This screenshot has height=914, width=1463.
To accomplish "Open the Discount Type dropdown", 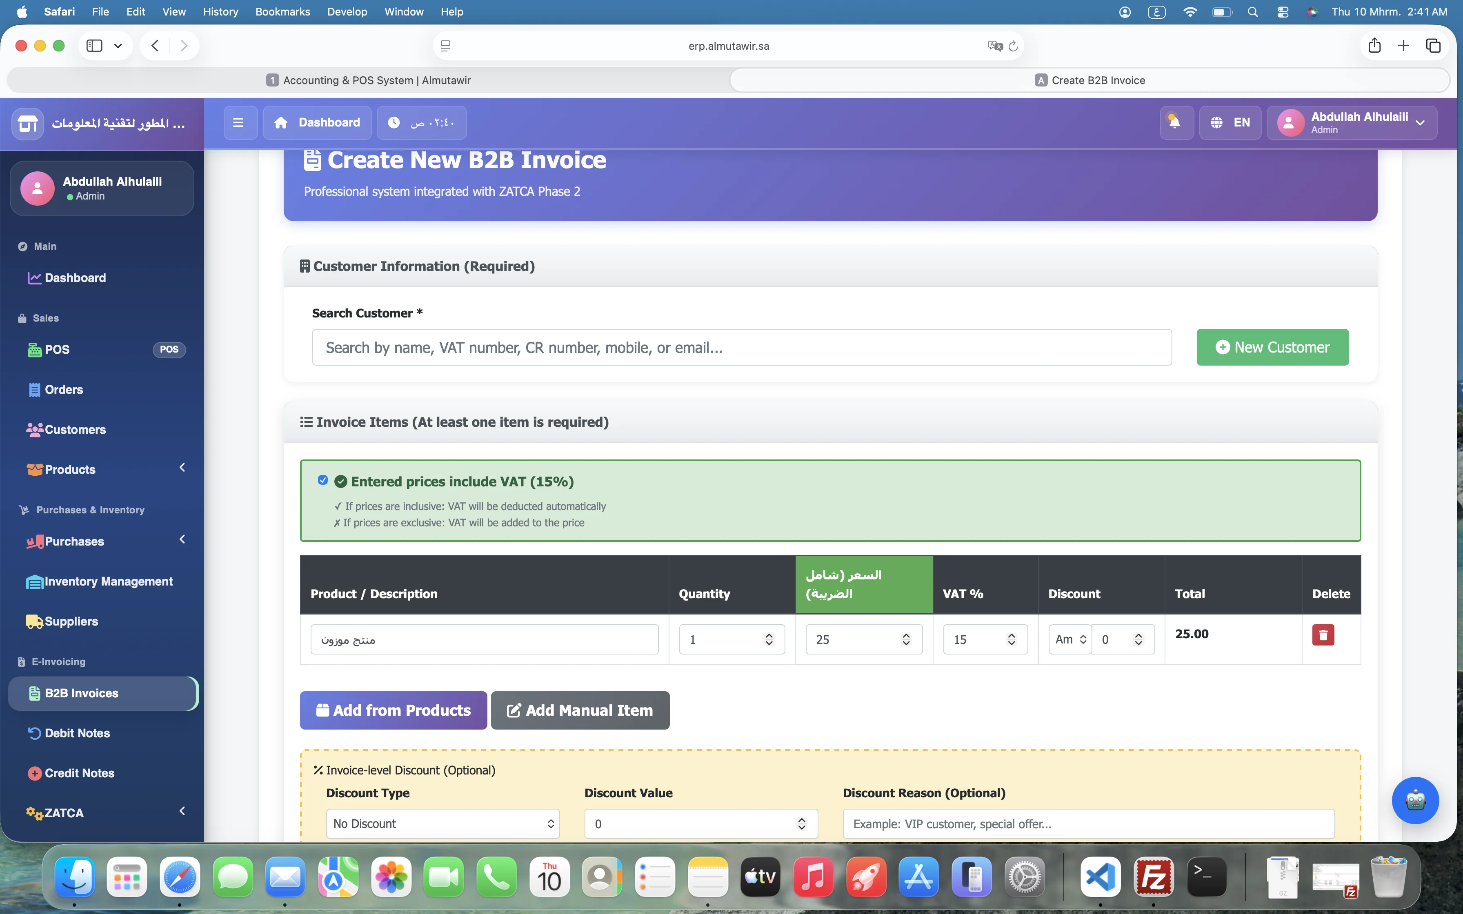I will 443,824.
